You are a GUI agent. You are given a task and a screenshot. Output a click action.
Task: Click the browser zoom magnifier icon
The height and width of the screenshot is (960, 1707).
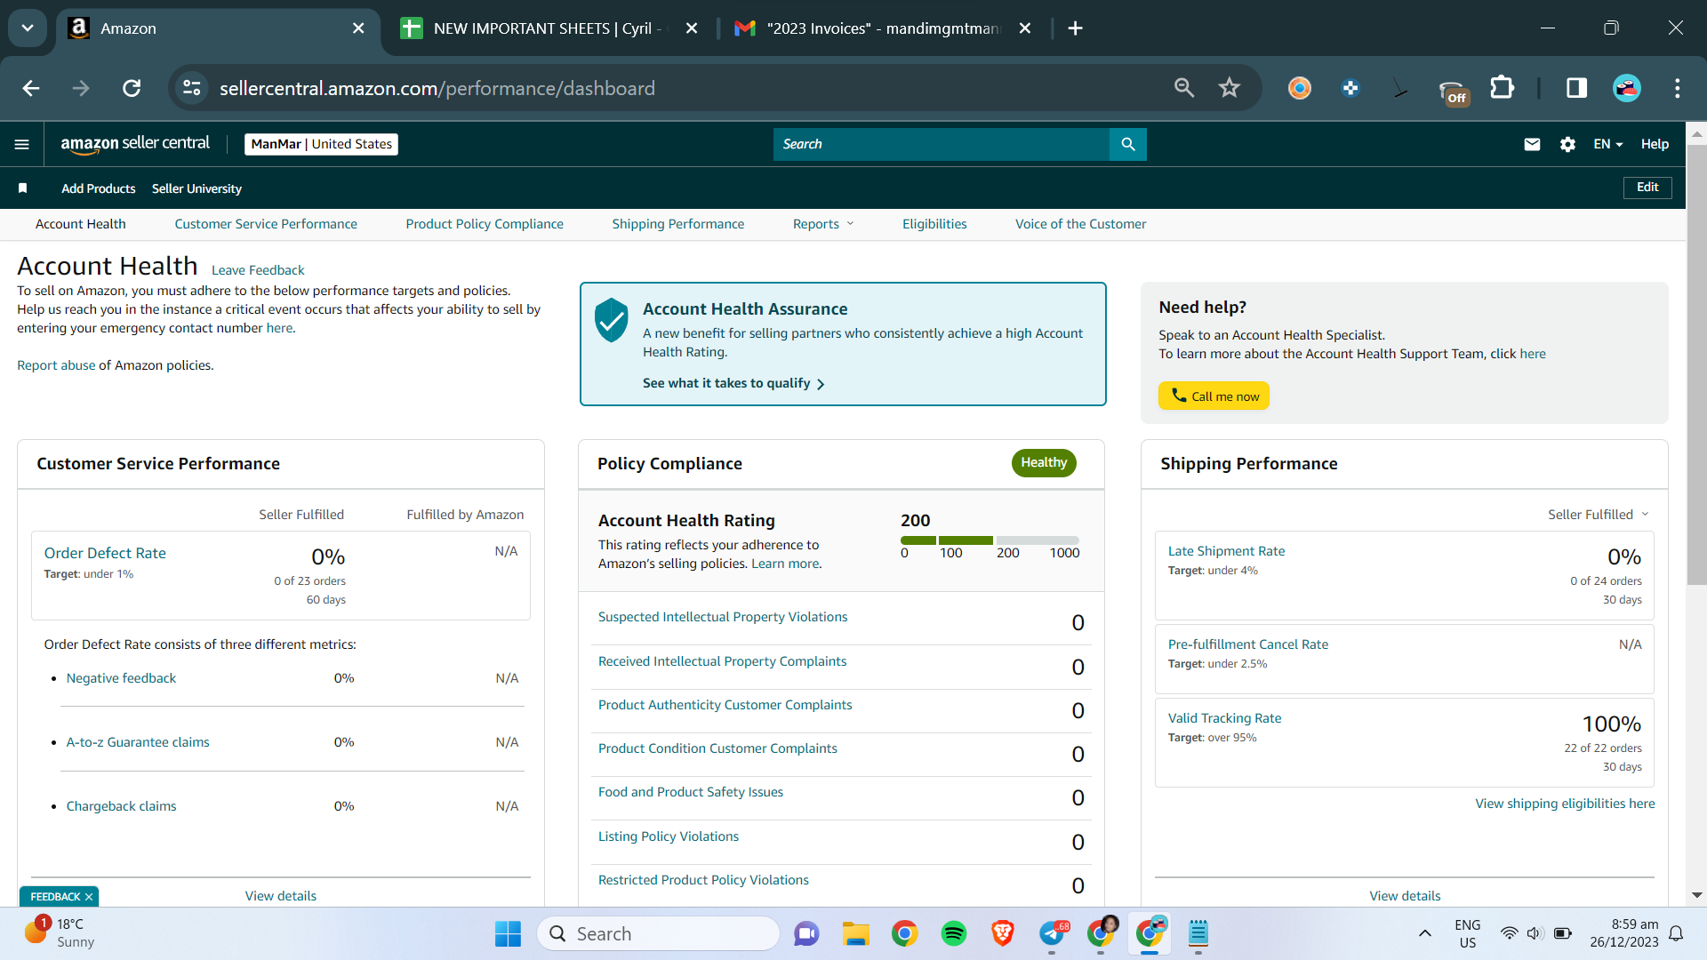pyautogui.click(x=1184, y=88)
